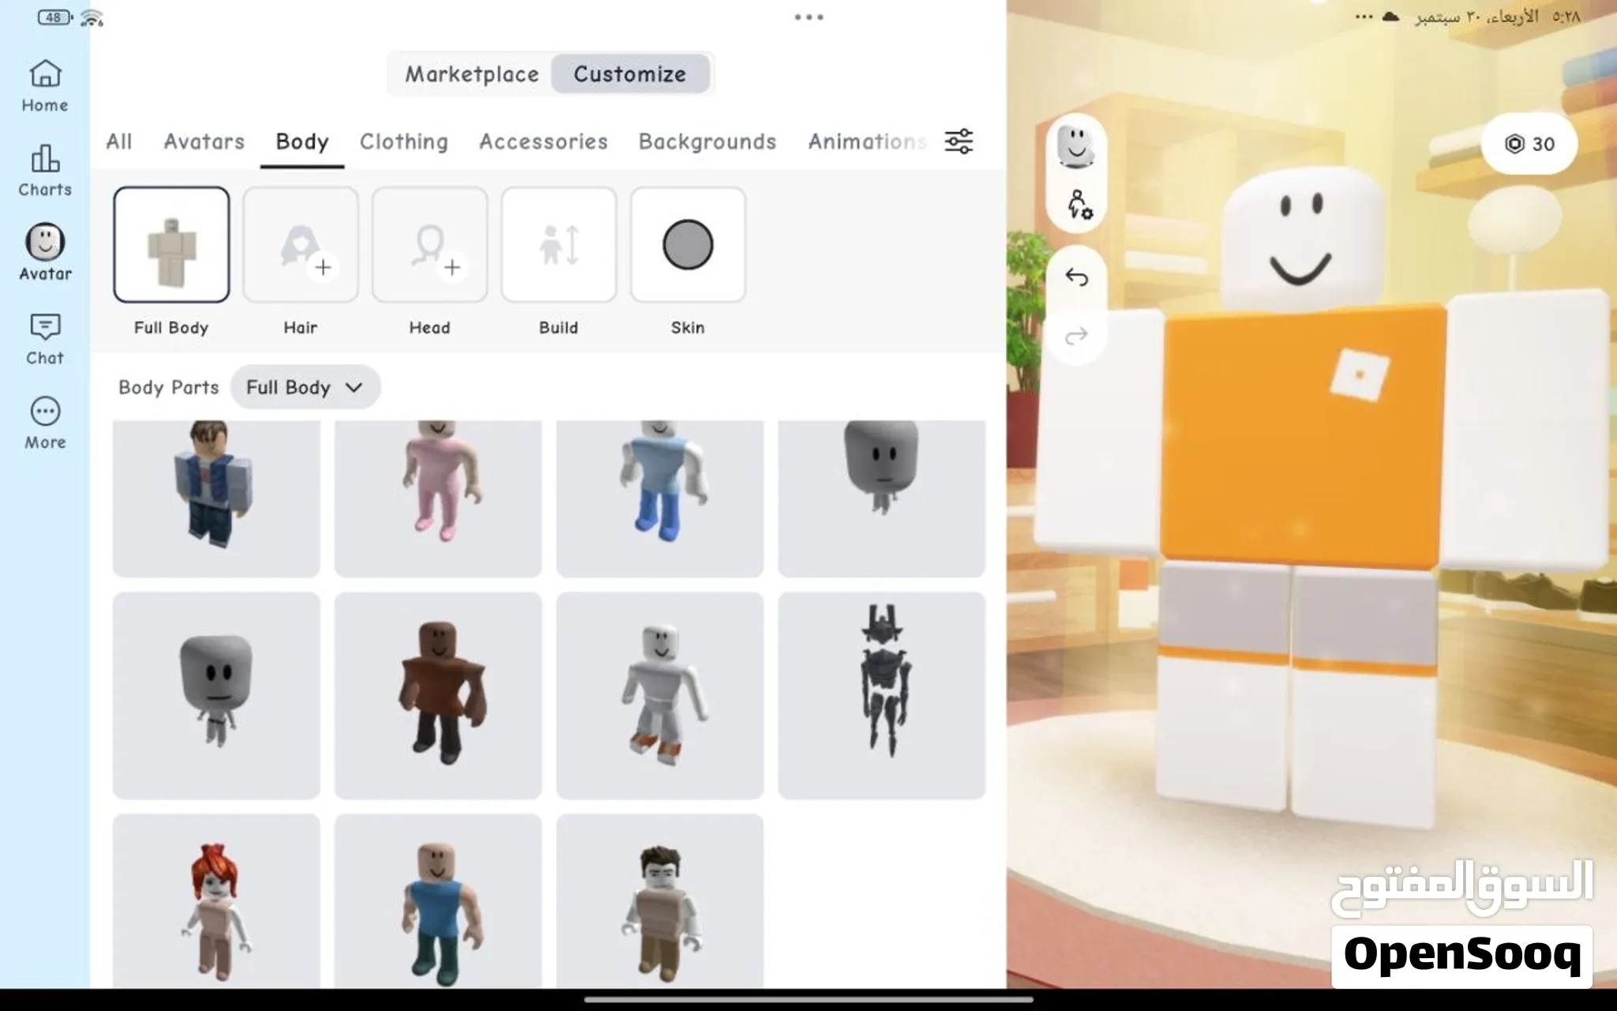Select the Body tab
This screenshot has width=1617, height=1011.
[302, 141]
